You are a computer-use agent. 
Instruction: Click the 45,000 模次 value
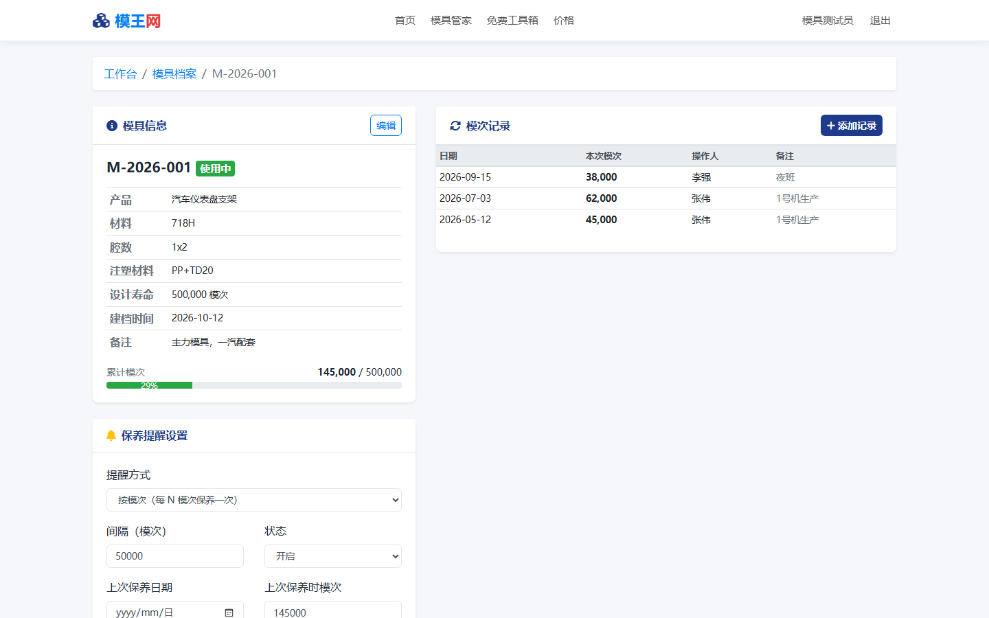coord(601,220)
